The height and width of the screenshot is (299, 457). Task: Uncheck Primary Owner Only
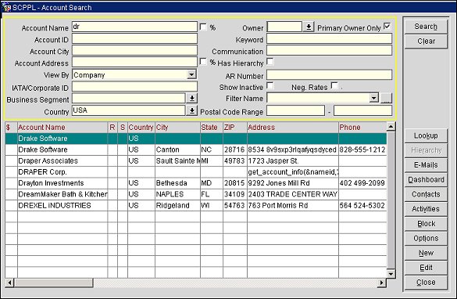click(387, 27)
